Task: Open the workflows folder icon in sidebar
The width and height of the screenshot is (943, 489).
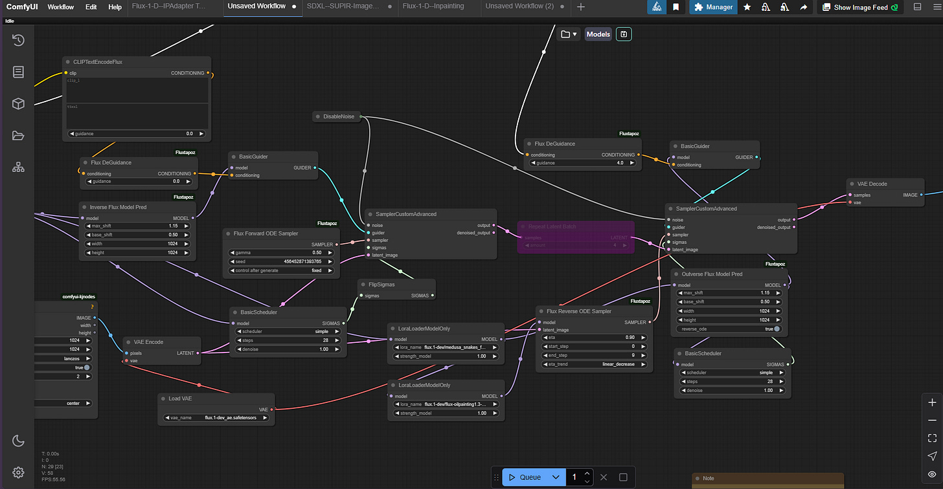Action: tap(18, 135)
